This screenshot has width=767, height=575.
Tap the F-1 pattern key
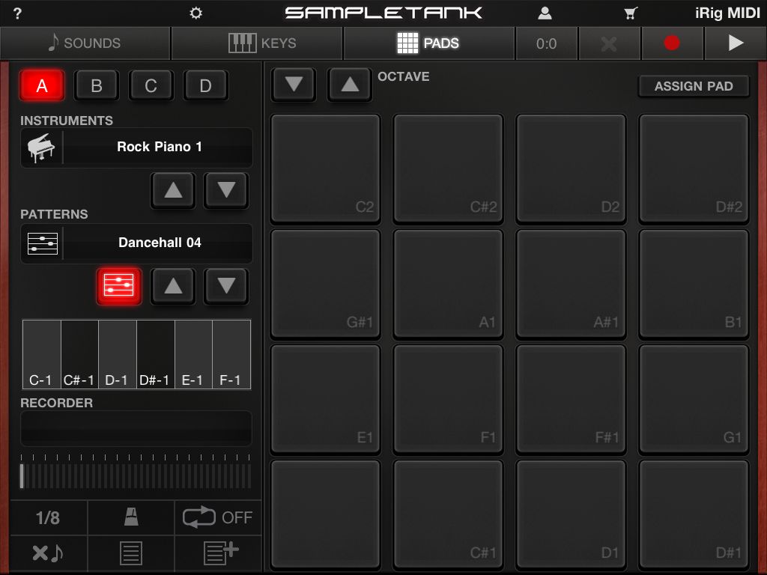231,354
